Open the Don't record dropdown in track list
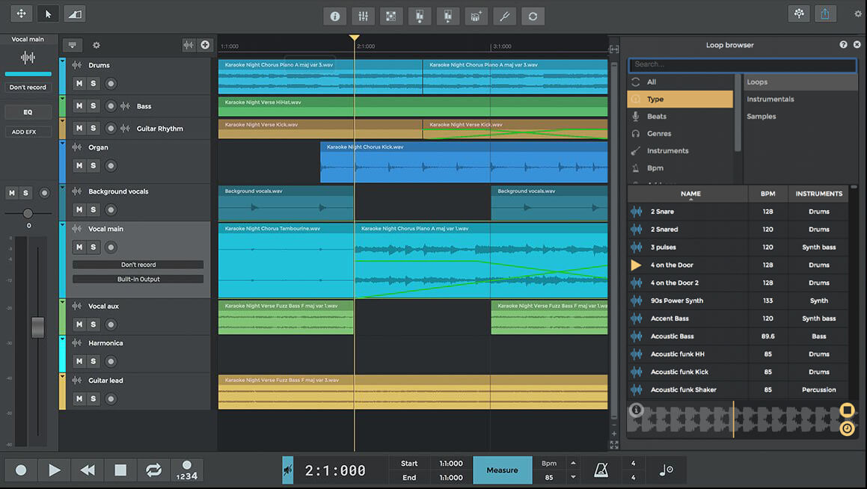This screenshot has height=489, width=867. click(x=138, y=265)
